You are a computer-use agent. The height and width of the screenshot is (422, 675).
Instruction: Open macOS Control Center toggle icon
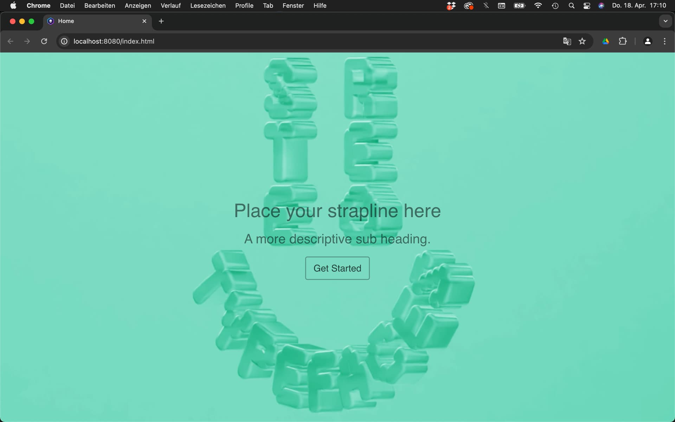click(587, 6)
